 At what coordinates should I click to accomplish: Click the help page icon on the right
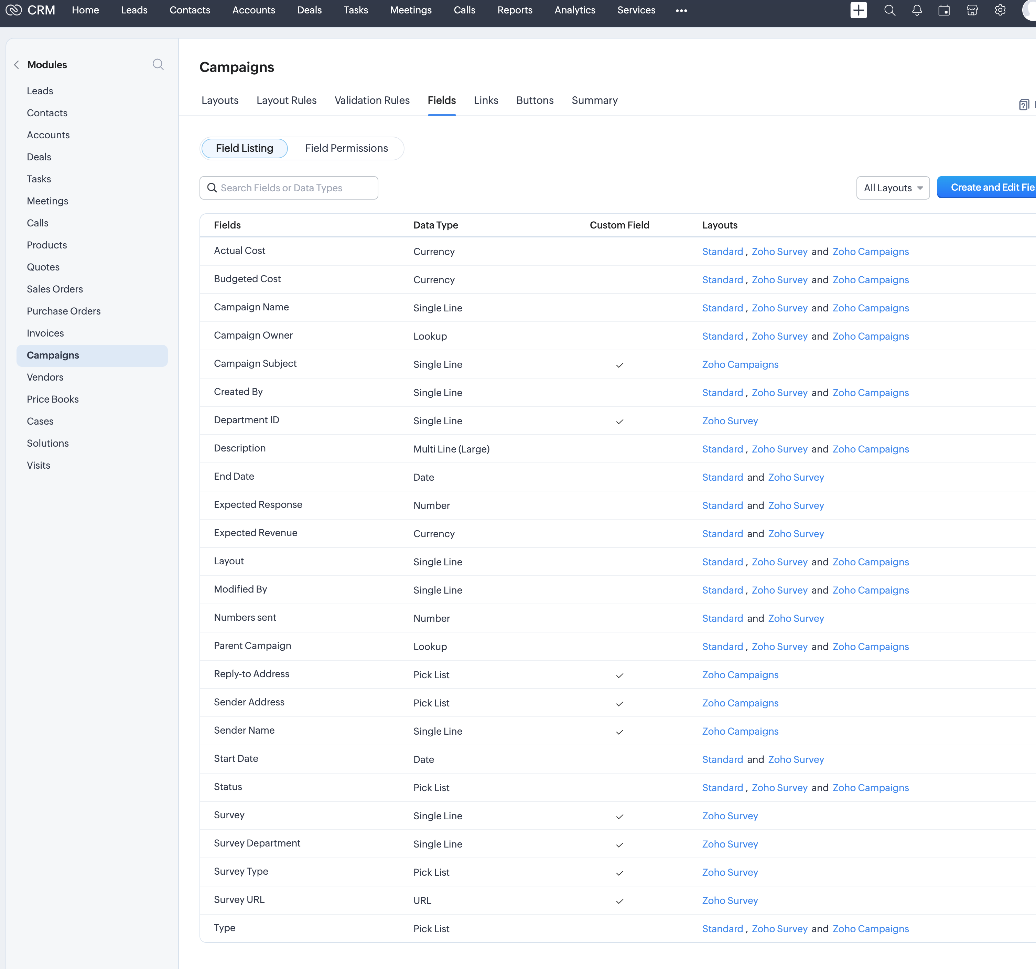(x=1024, y=105)
